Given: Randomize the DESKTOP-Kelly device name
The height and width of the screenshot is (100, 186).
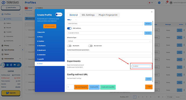Looking at the screenshot, I should click(x=148, y=24).
